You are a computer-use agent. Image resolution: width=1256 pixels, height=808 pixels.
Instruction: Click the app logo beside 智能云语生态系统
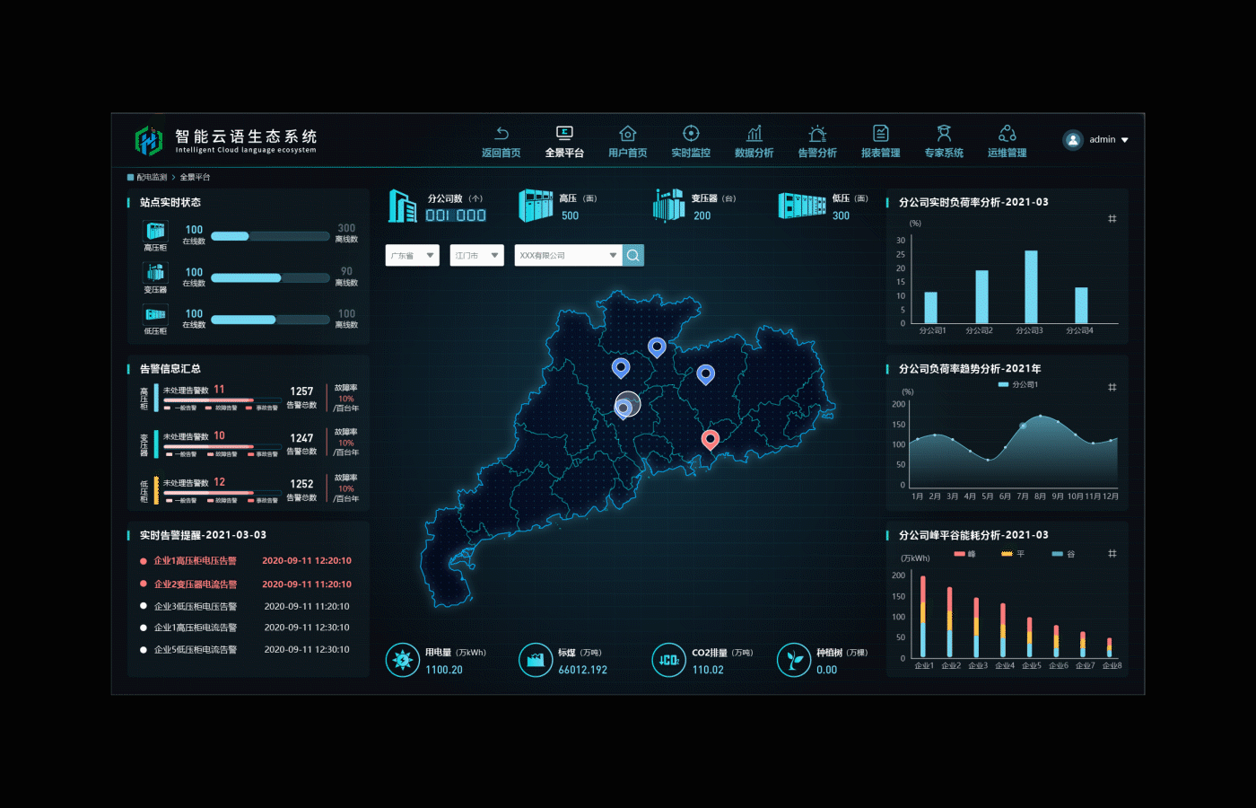pos(149,140)
